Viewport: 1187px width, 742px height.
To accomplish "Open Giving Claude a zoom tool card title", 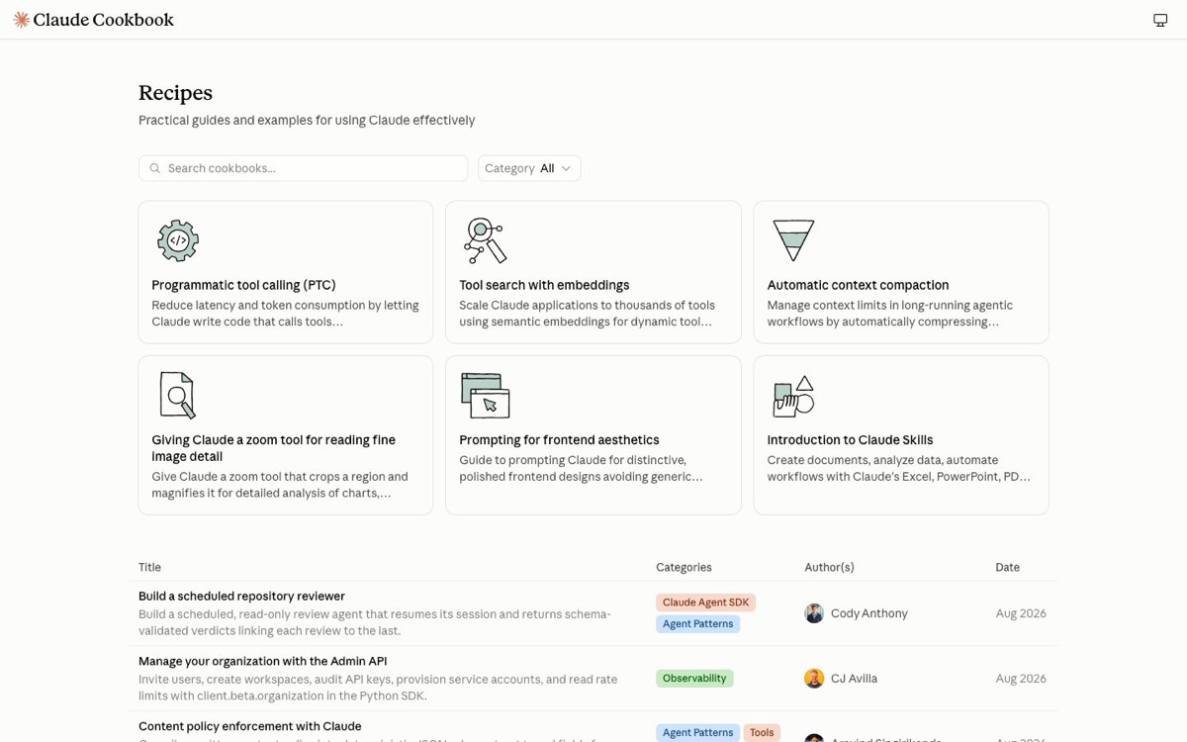I will click(273, 448).
